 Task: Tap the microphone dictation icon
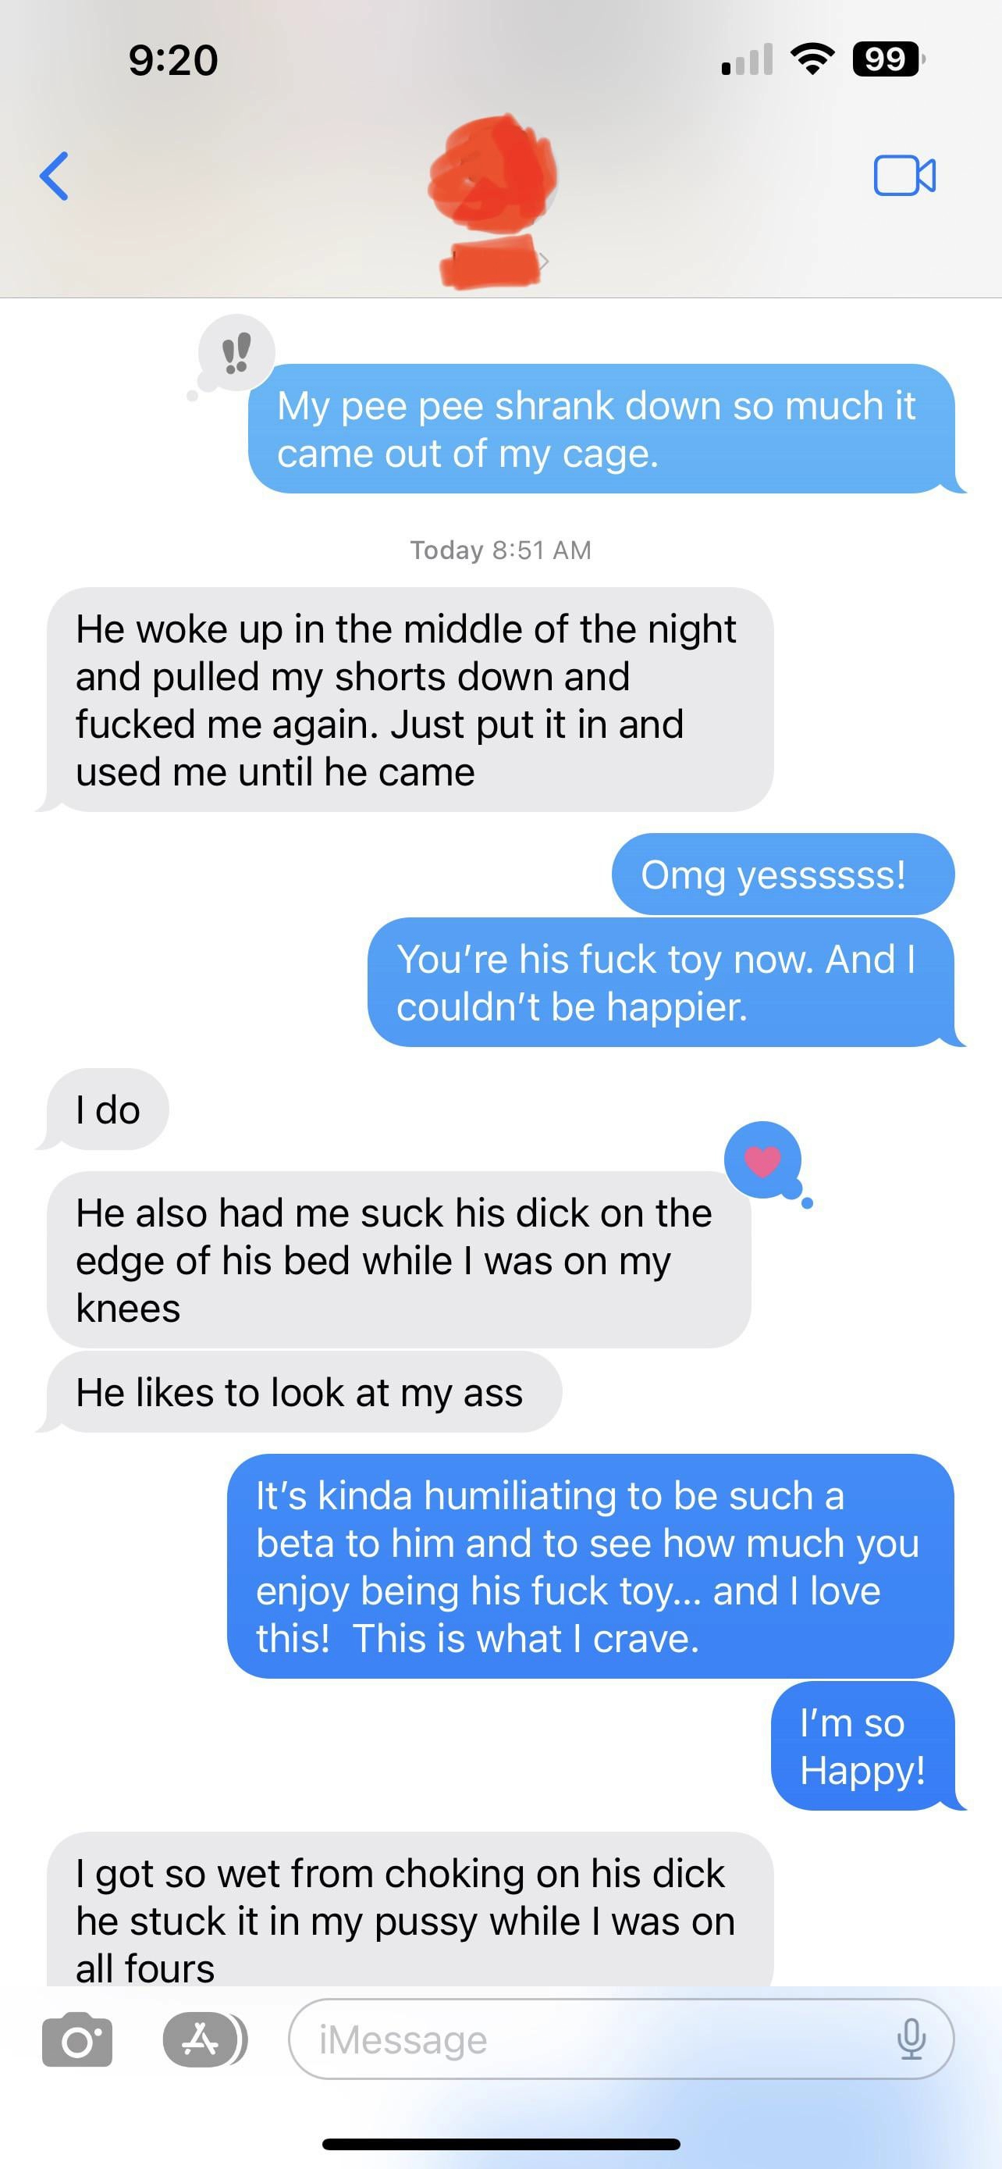pyautogui.click(x=911, y=2039)
